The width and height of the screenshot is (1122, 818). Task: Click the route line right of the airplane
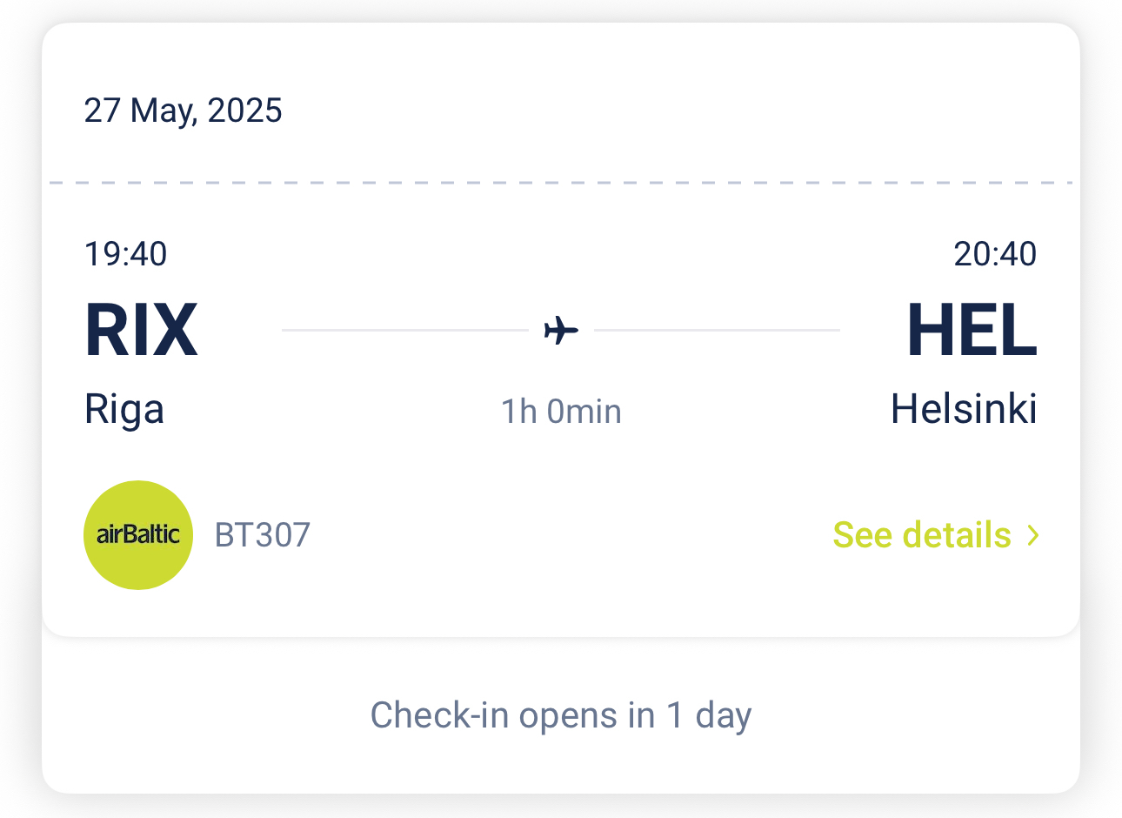point(718,331)
